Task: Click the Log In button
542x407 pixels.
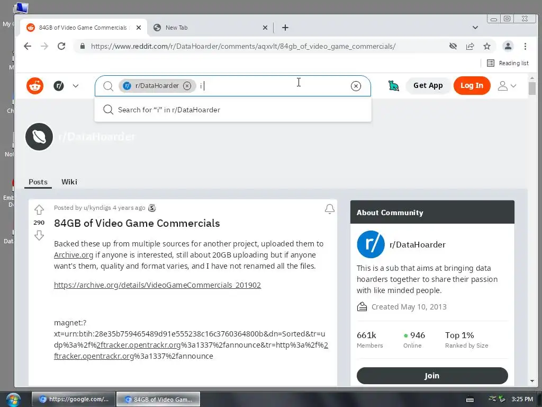Action: coord(472,85)
